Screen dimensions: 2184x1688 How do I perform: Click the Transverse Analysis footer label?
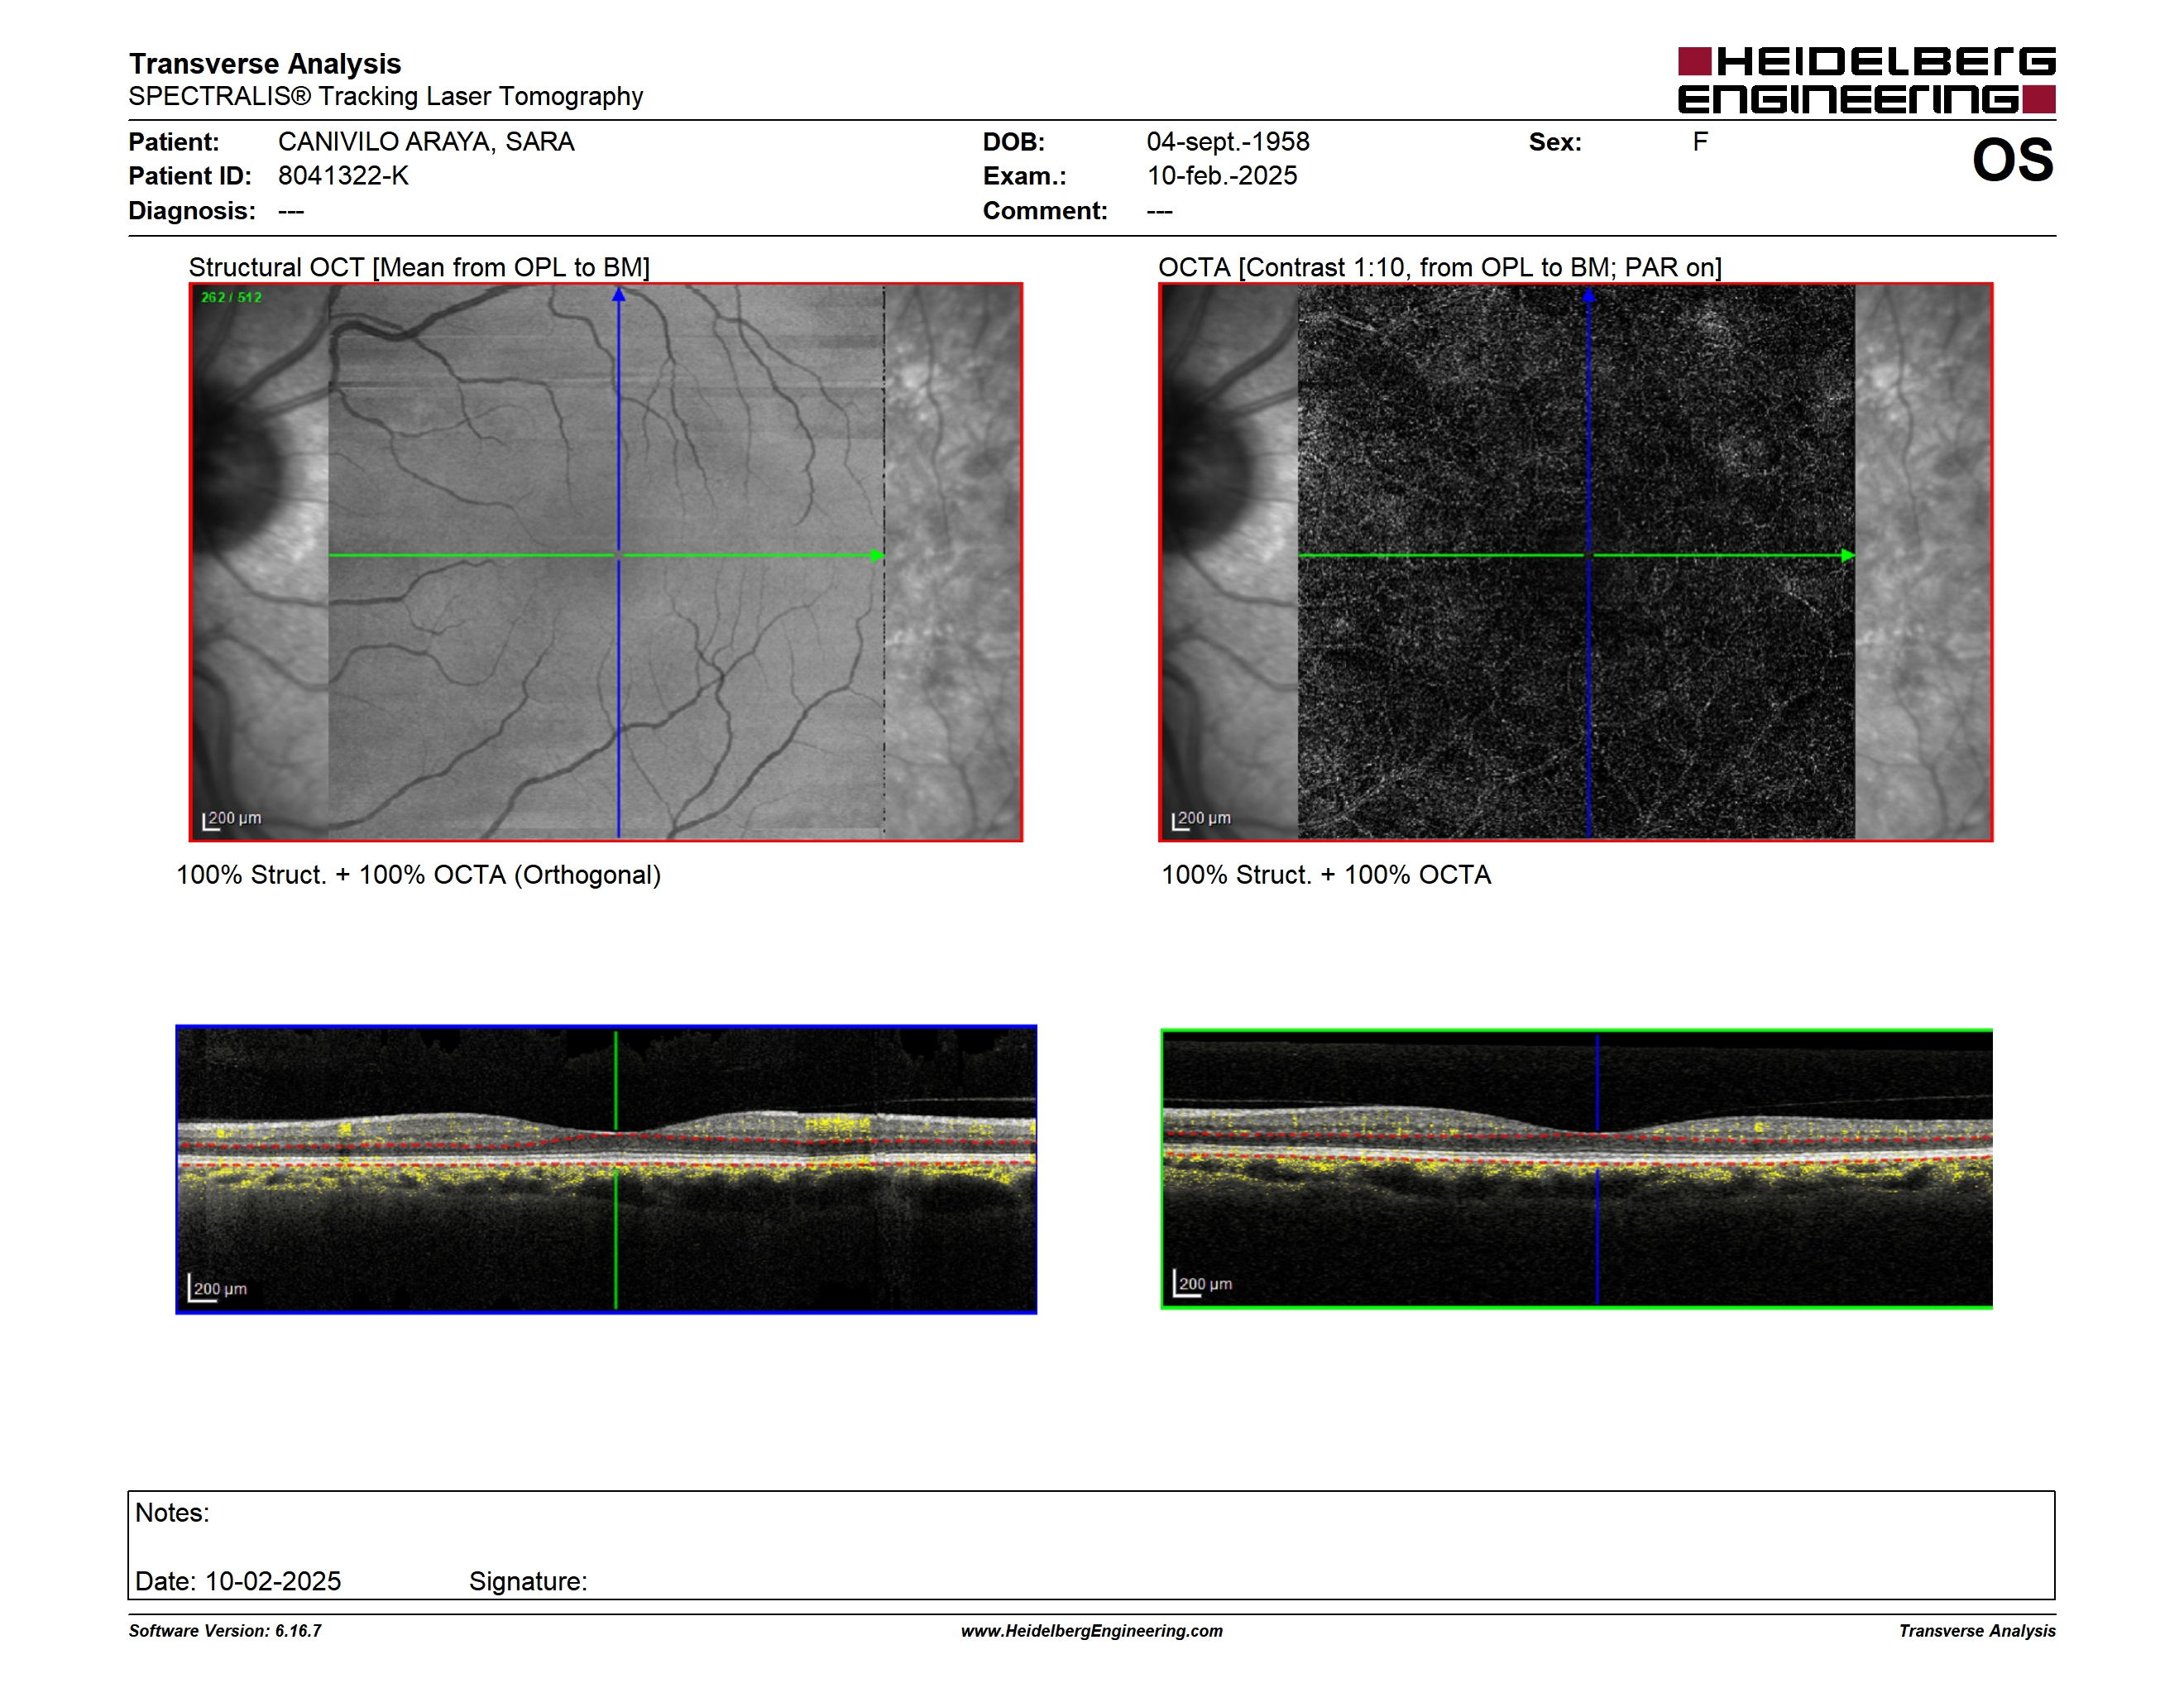[1977, 1631]
